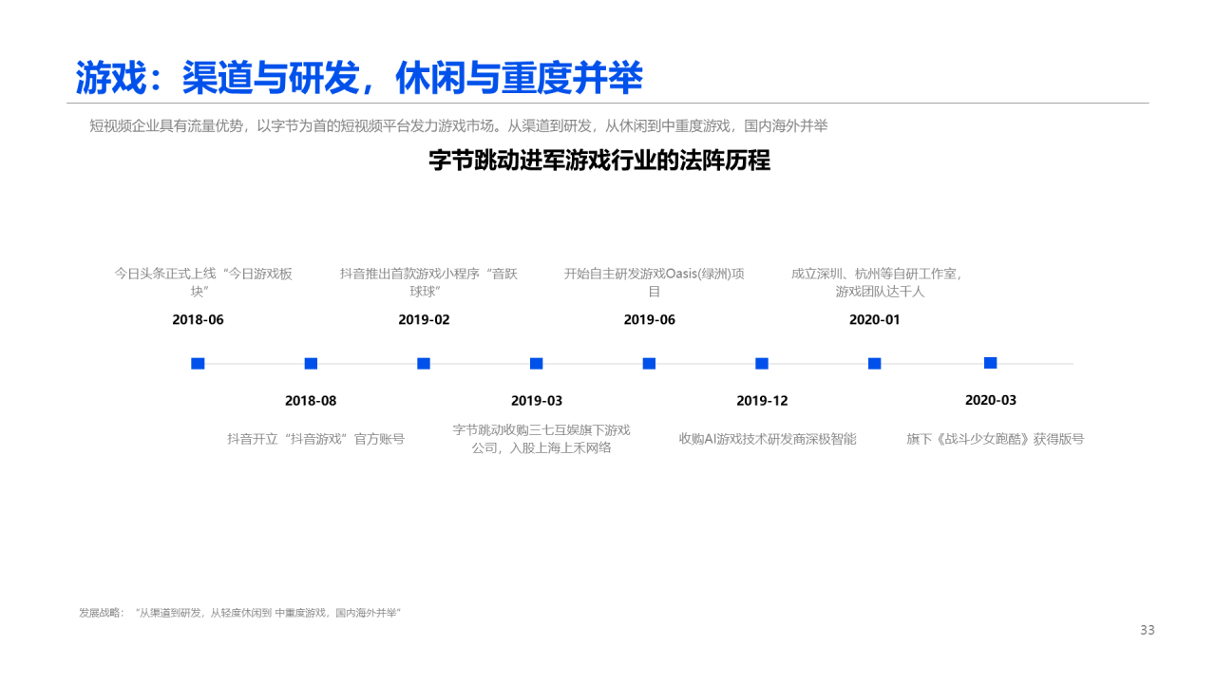
Task: Click the date label 2019-12
Action: pos(762,401)
